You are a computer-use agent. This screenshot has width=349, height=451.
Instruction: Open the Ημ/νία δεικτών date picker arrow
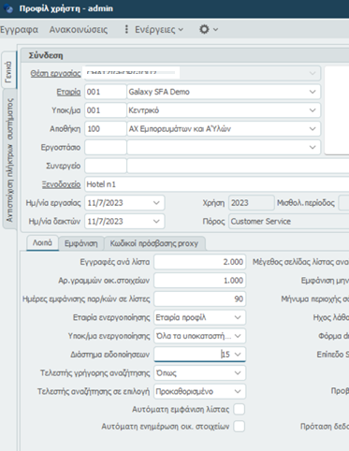[156, 222]
